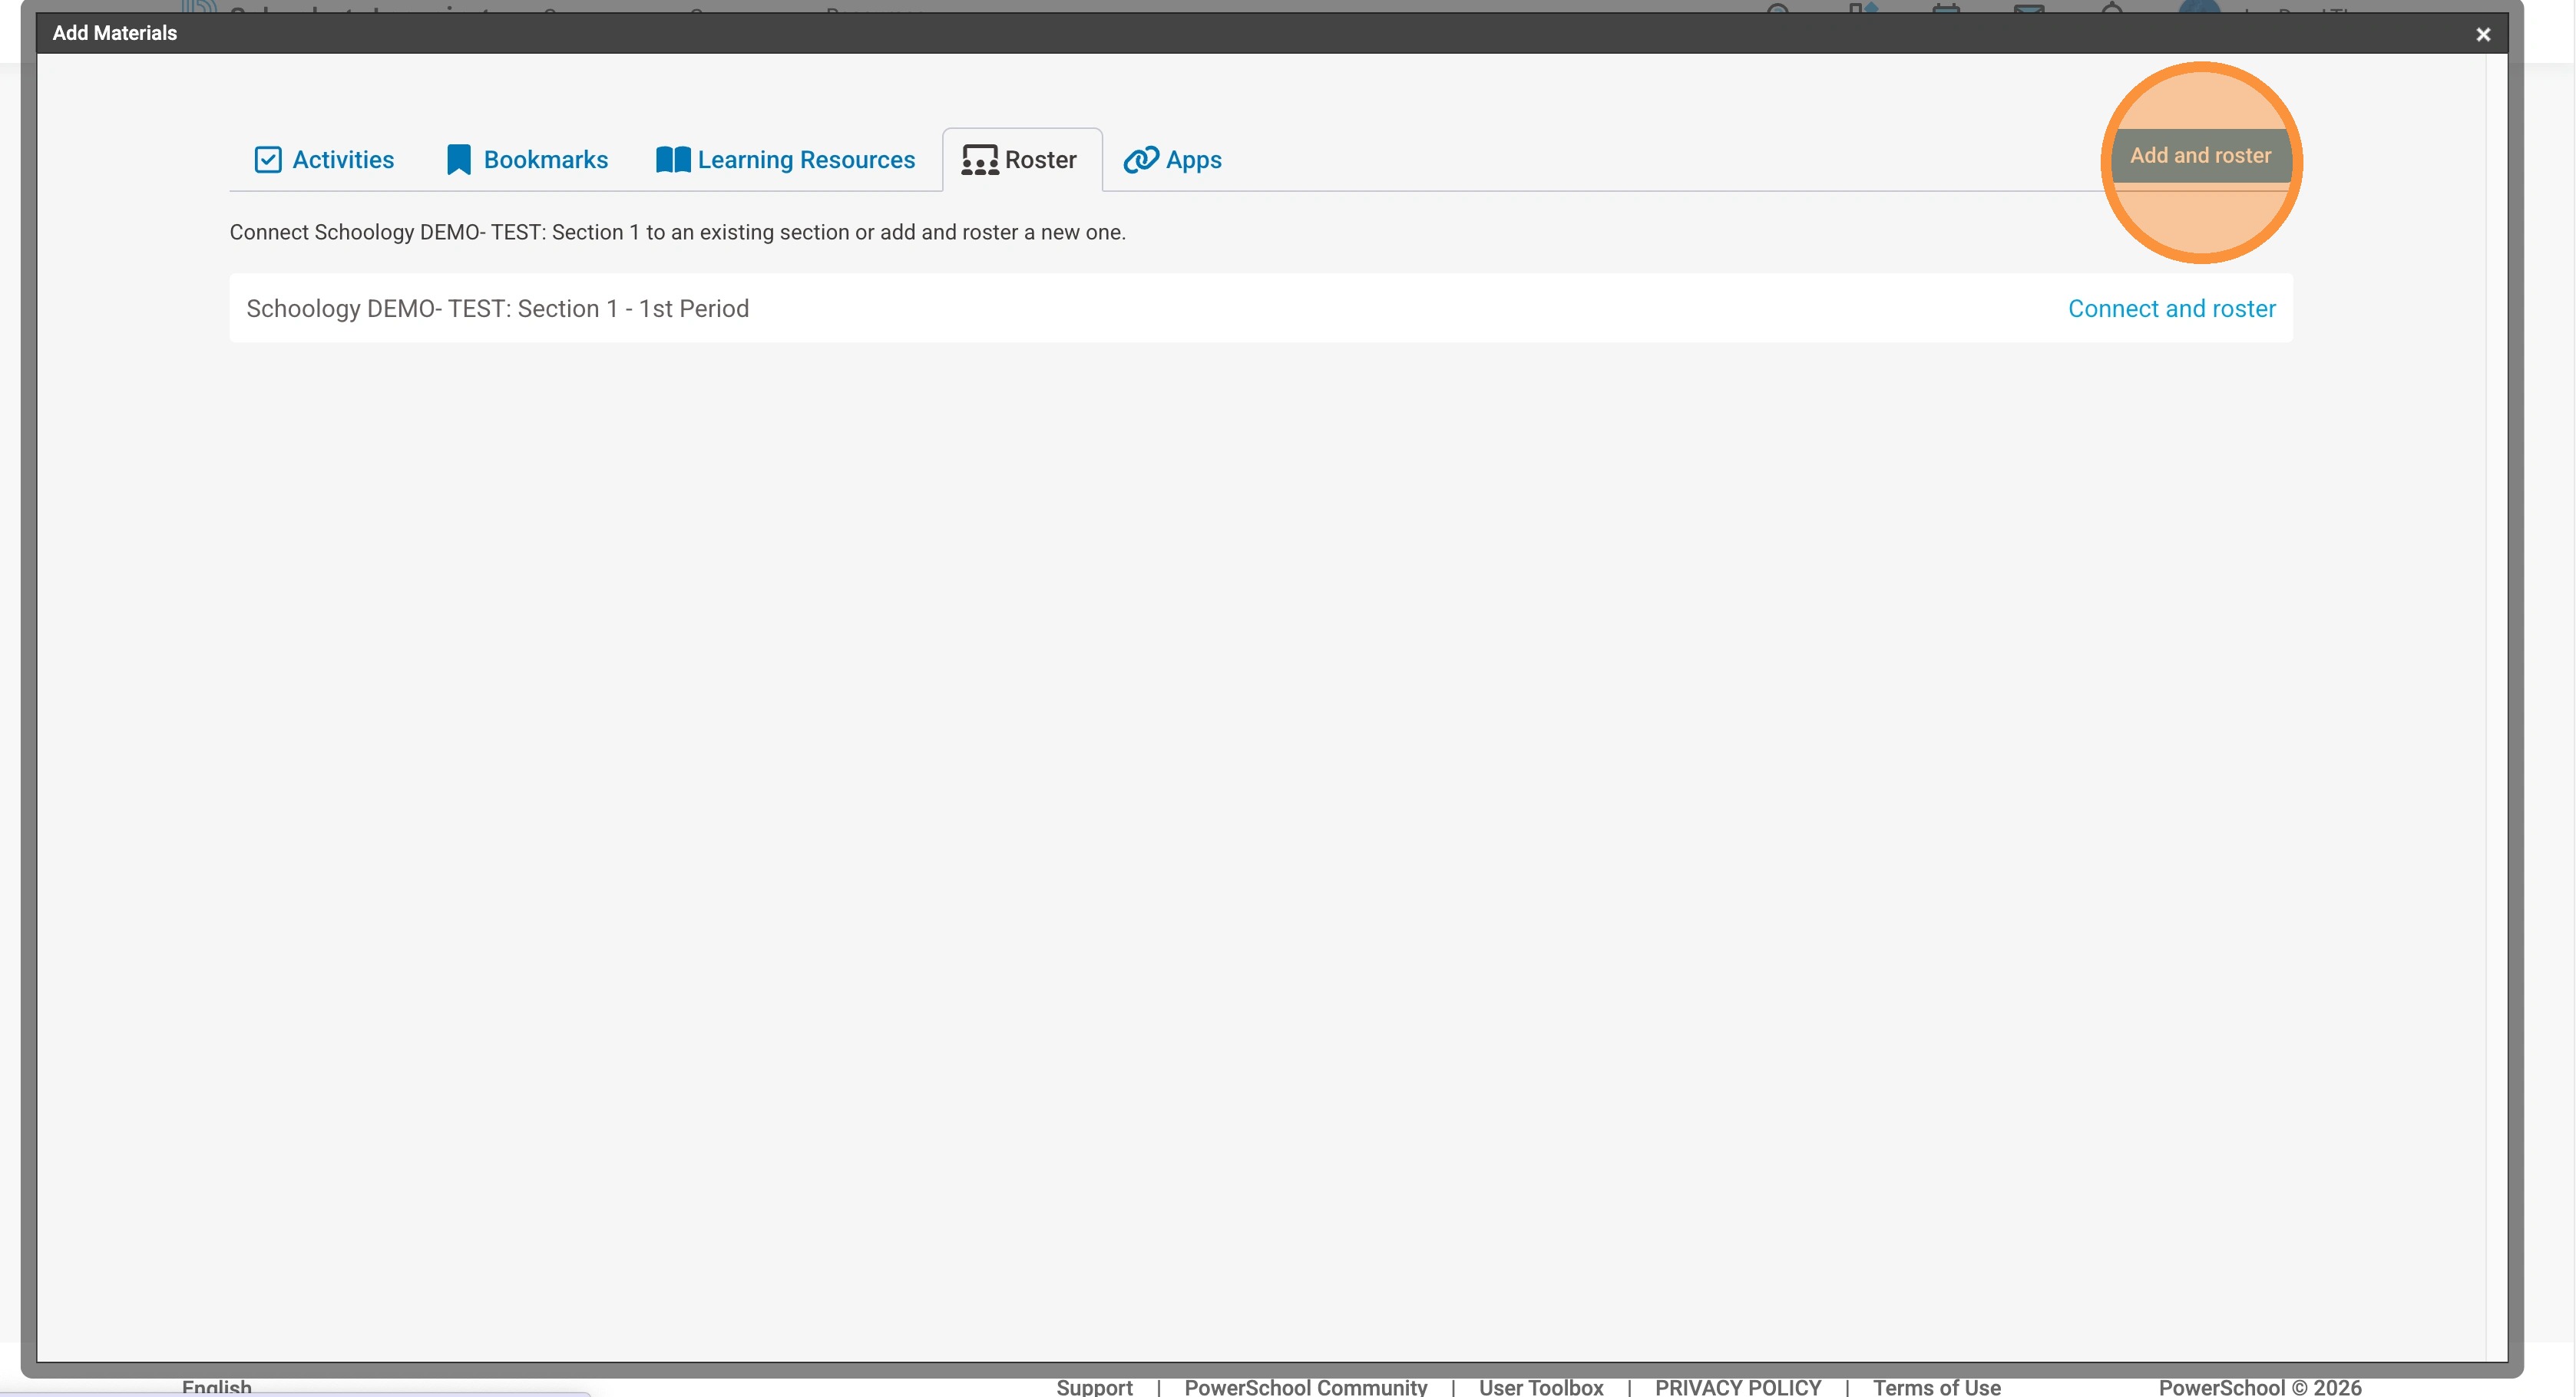Open the Support footer link

tap(1094, 1386)
